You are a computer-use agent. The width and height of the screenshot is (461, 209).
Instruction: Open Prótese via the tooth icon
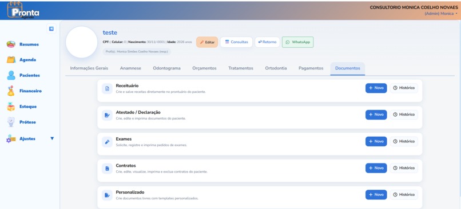tap(11, 122)
